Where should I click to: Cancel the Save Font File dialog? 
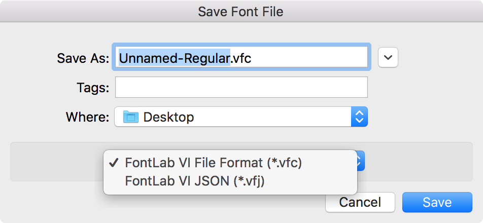tap(360, 202)
